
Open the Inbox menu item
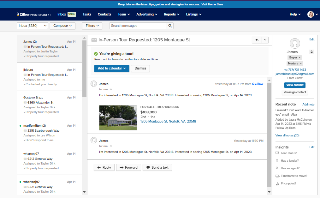tap(62, 14)
